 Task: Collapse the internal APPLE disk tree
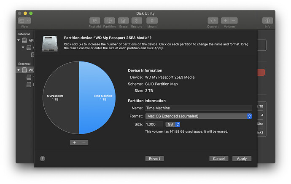tap(19, 40)
